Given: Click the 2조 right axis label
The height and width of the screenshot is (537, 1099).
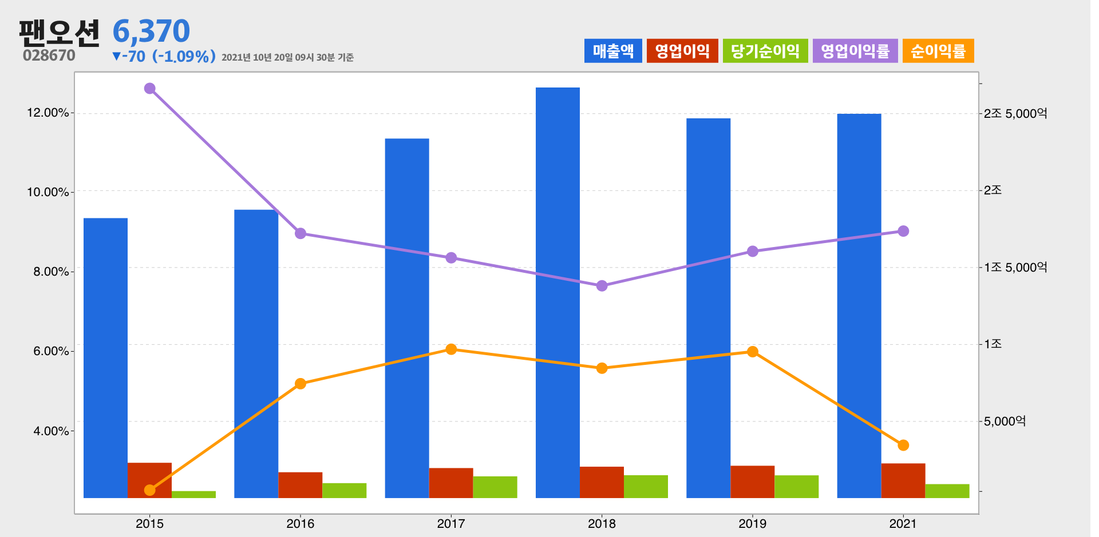Looking at the screenshot, I should click(x=993, y=190).
